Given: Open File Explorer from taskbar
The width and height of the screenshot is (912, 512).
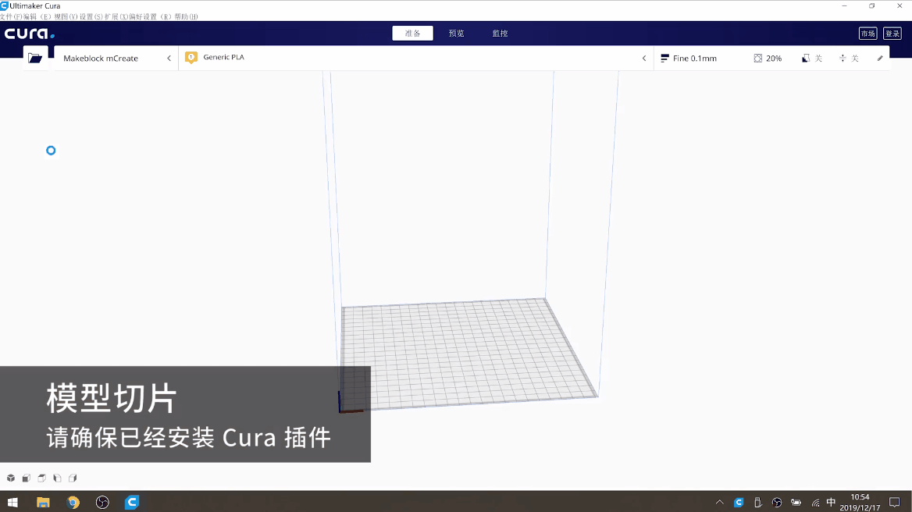Looking at the screenshot, I should pyautogui.click(x=43, y=502).
